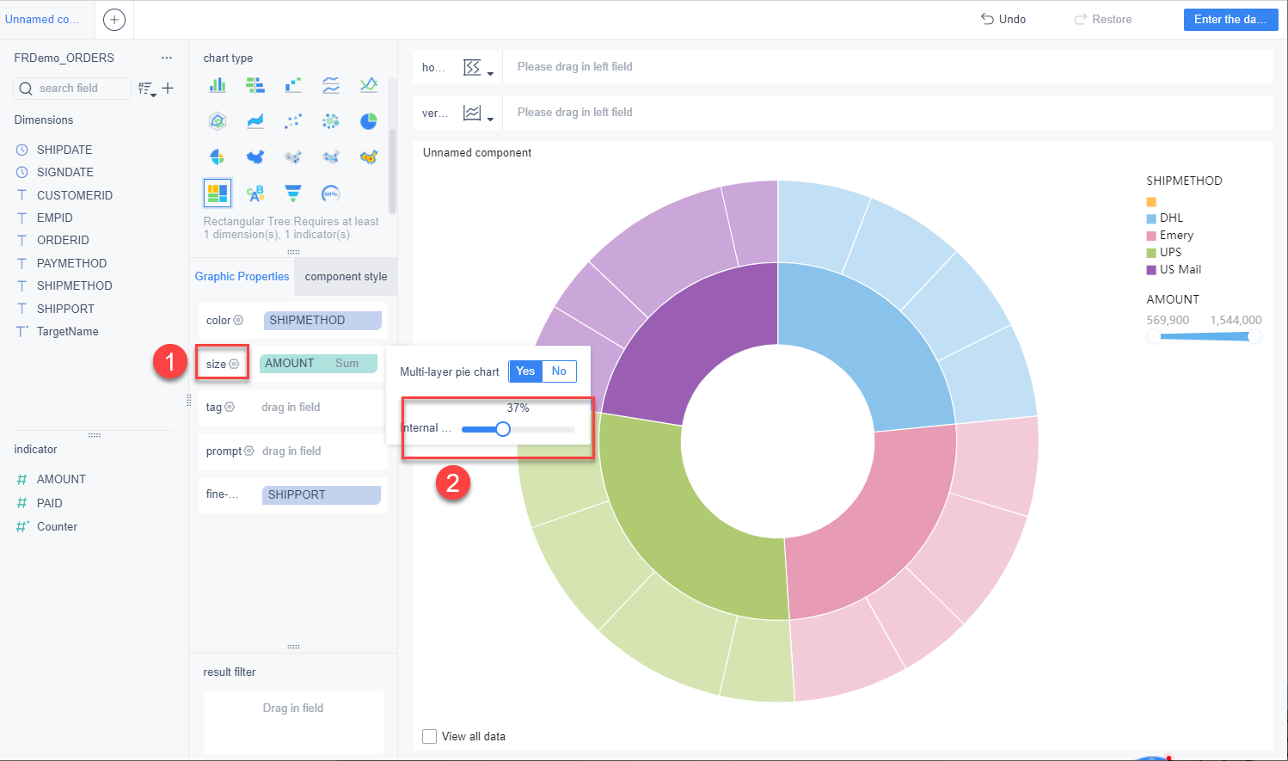
Task: Click the Undo button
Action: click(1003, 19)
